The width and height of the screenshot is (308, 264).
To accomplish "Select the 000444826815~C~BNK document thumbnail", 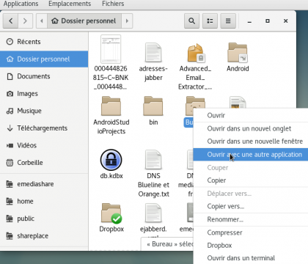I will (x=111, y=49).
